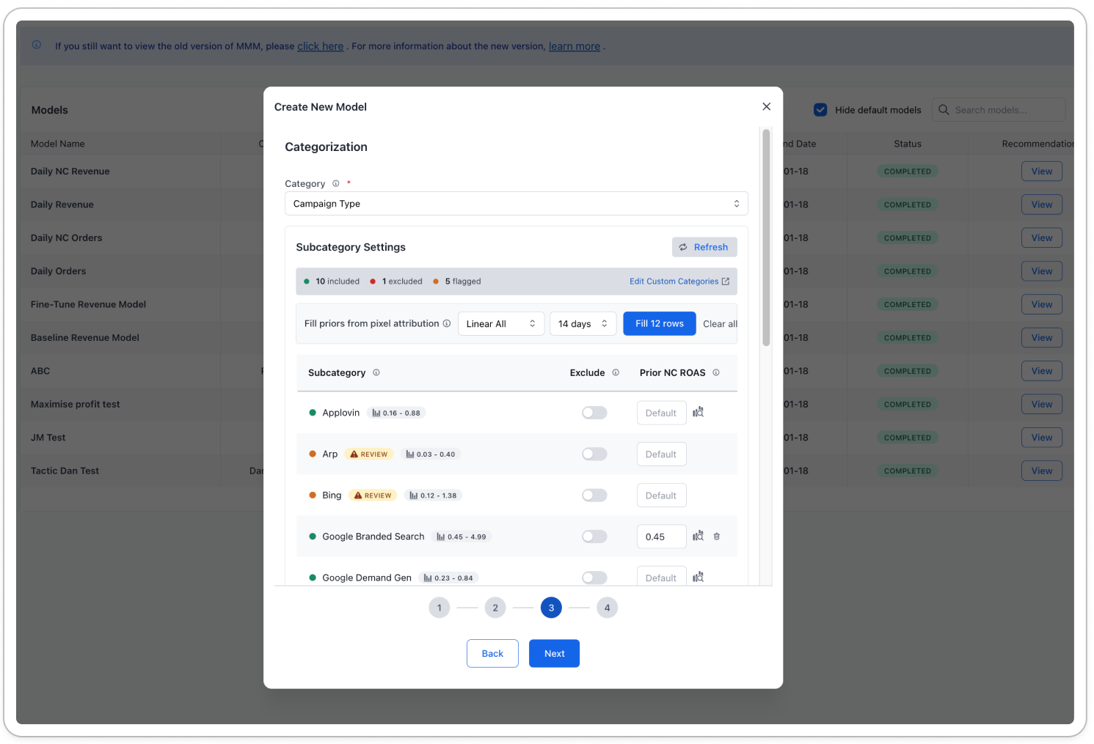Select current wizard step 3

pos(551,608)
